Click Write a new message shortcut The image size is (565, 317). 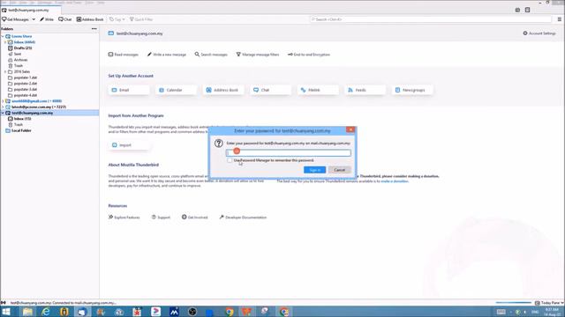click(167, 55)
